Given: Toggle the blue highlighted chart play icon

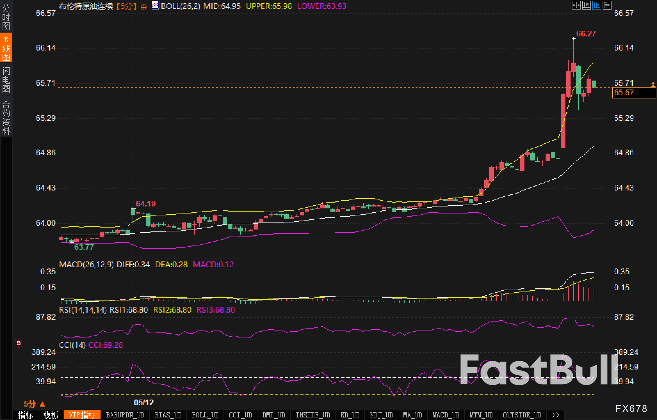Looking at the screenshot, I should (596, 5).
